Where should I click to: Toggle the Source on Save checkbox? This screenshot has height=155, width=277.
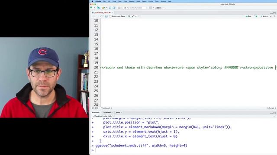(110, 16)
